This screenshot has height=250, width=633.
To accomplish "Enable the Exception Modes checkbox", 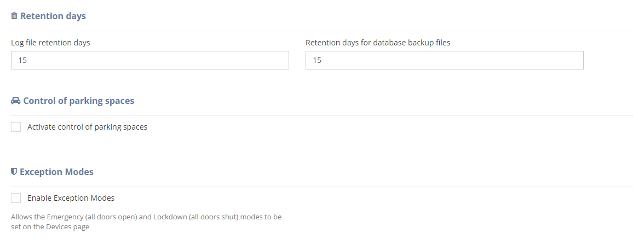I will pos(16,198).
